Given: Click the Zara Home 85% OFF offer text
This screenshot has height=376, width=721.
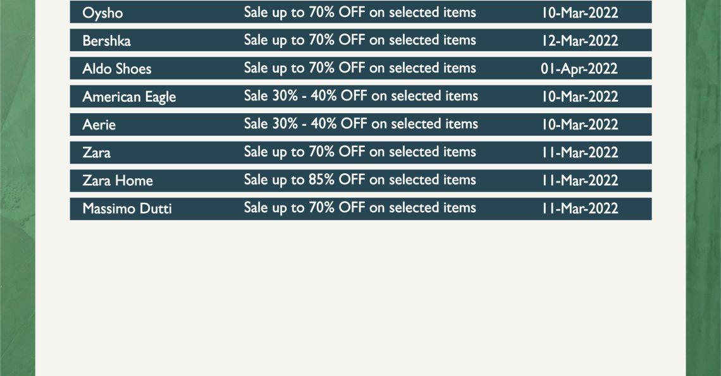Looking at the screenshot, I should 360,179.
